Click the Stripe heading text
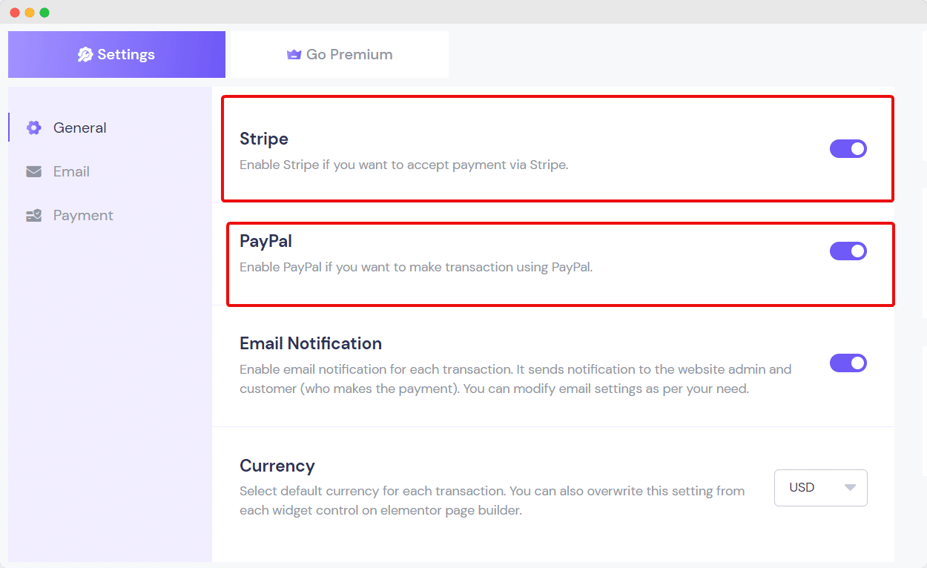This screenshot has height=568, width=927. pyautogui.click(x=264, y=139)
